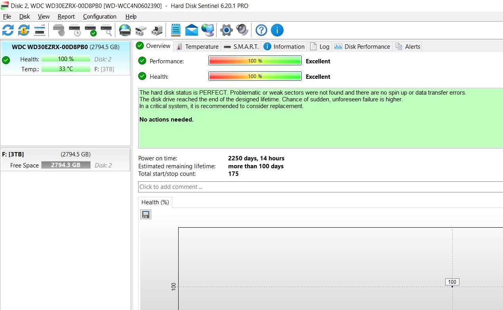
Task: Click the disk panel layout toolbar icon
Action: click(x=40, y=30)
